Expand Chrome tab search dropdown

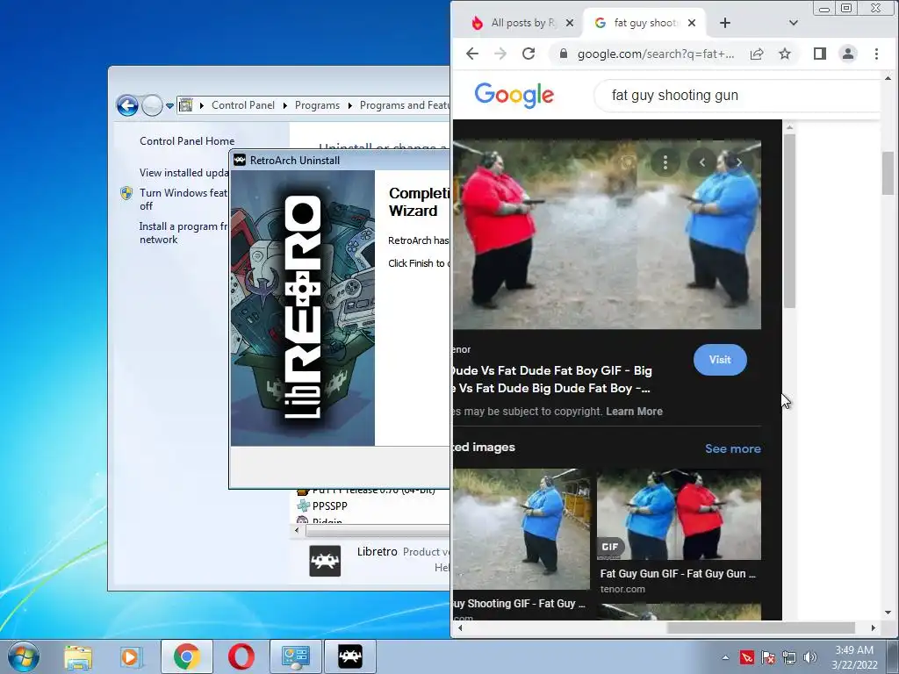[x=793, y=23]
